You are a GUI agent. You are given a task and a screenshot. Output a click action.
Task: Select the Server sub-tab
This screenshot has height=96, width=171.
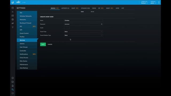[92, 12]
